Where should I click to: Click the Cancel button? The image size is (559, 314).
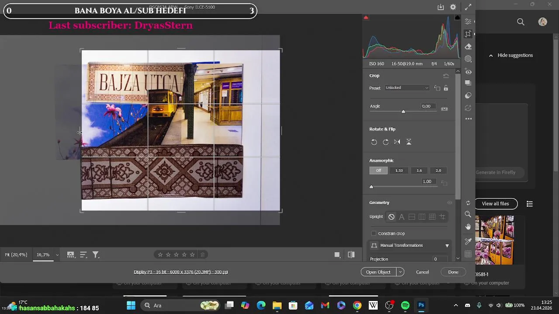point(422,272)
